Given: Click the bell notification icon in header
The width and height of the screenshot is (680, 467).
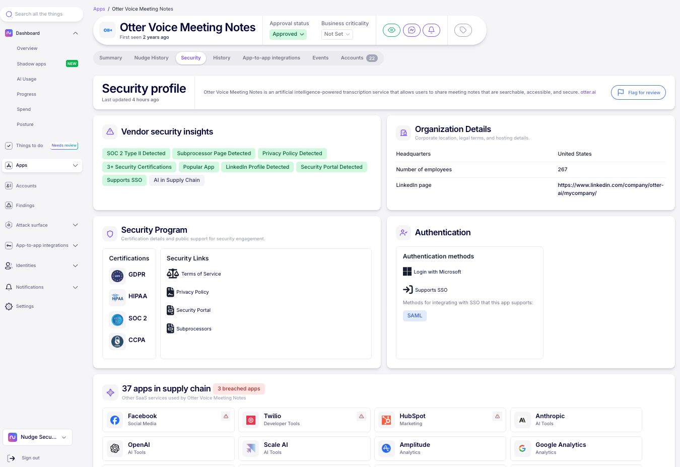Looking at the screenshot, I should pyautogui.click(x=431, y=30).
